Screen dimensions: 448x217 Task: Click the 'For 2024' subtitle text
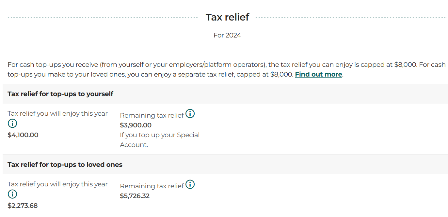(x=227, y=35)
